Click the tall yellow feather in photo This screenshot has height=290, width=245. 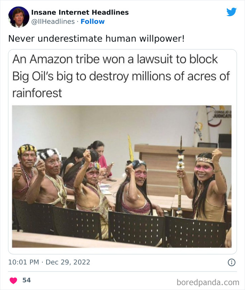pos(131,148)
